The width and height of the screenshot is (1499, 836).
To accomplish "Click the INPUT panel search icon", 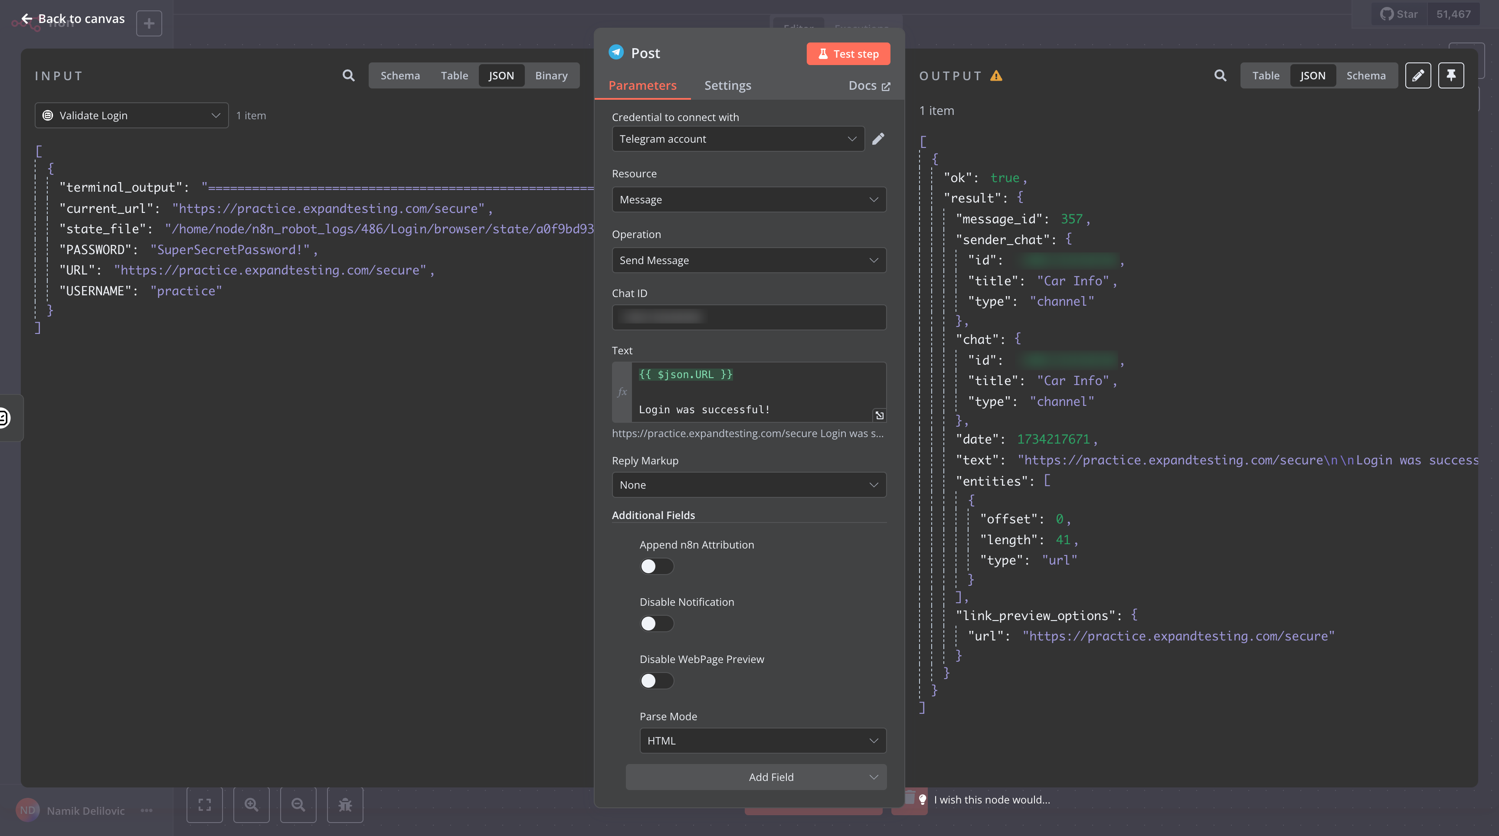I will [x=348, y=75].
